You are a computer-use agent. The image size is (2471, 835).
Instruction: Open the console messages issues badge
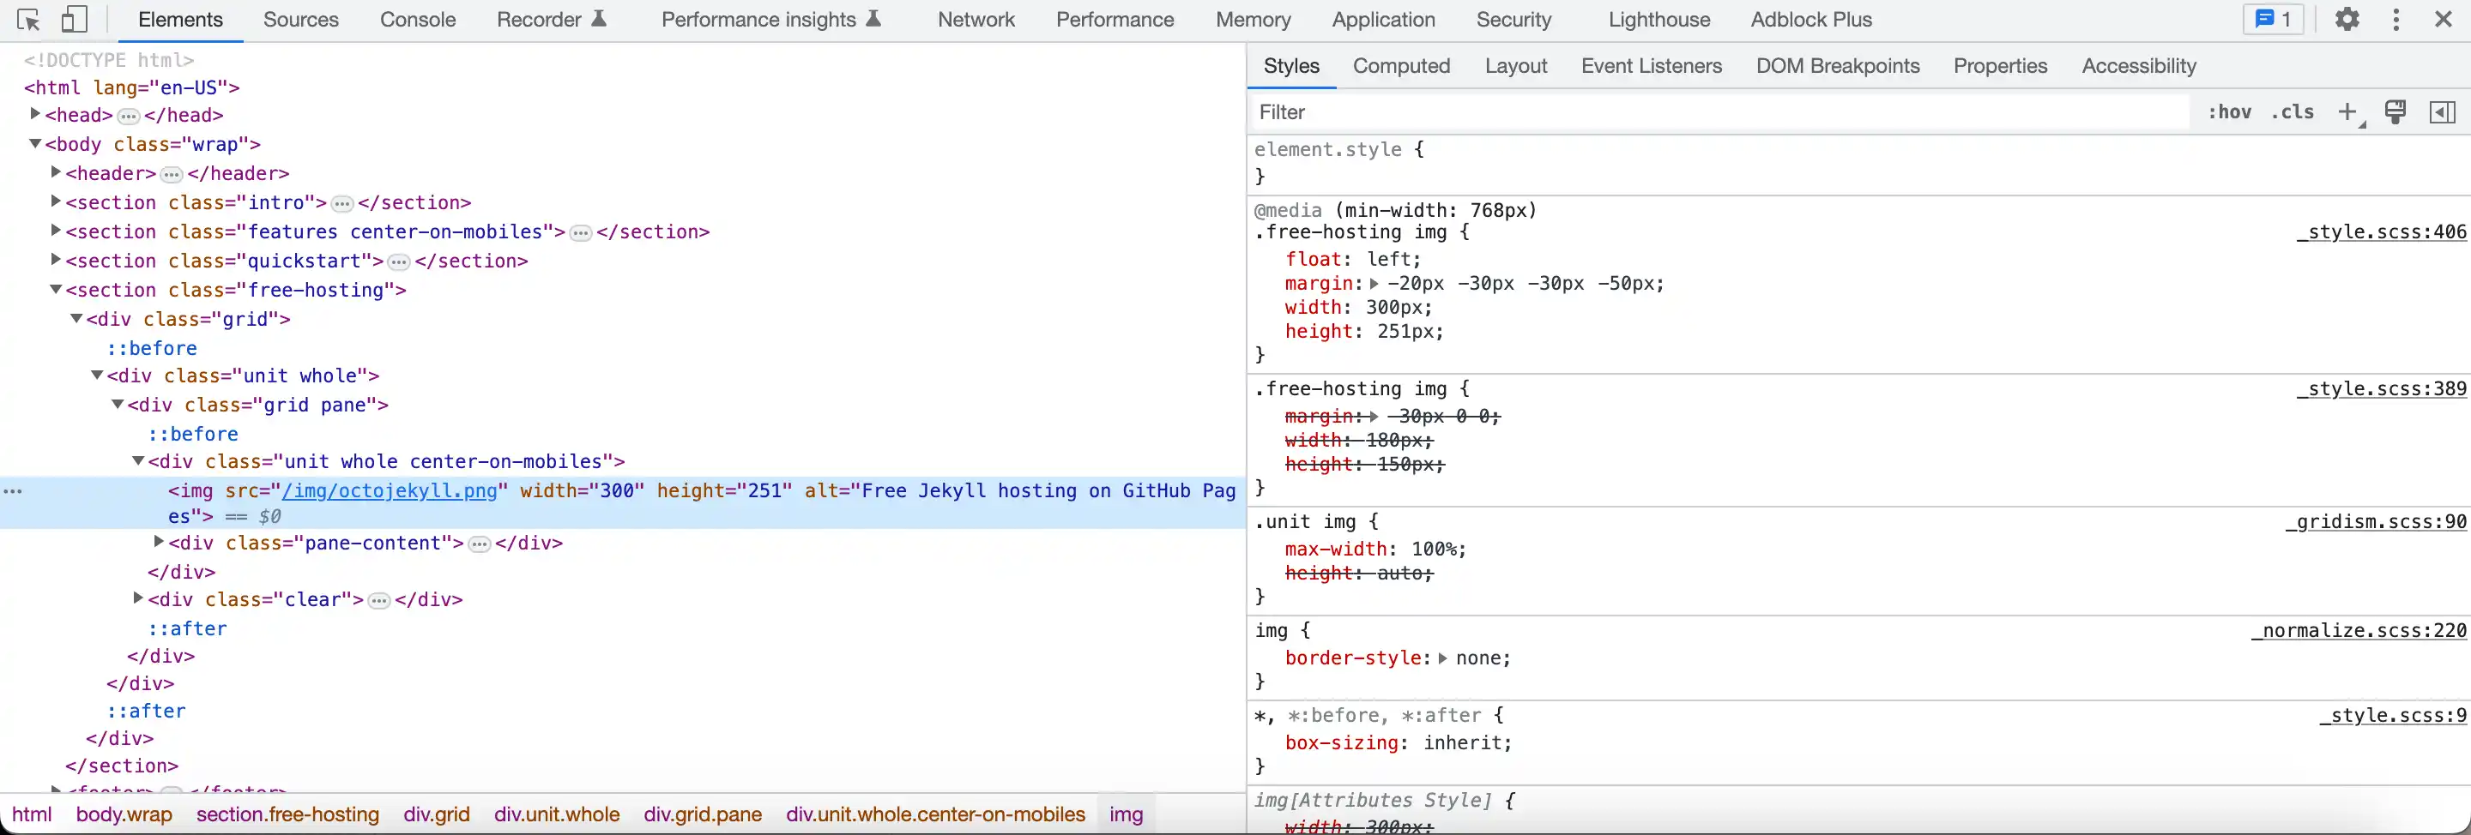pyautogui.click(x=2274, y=19)
